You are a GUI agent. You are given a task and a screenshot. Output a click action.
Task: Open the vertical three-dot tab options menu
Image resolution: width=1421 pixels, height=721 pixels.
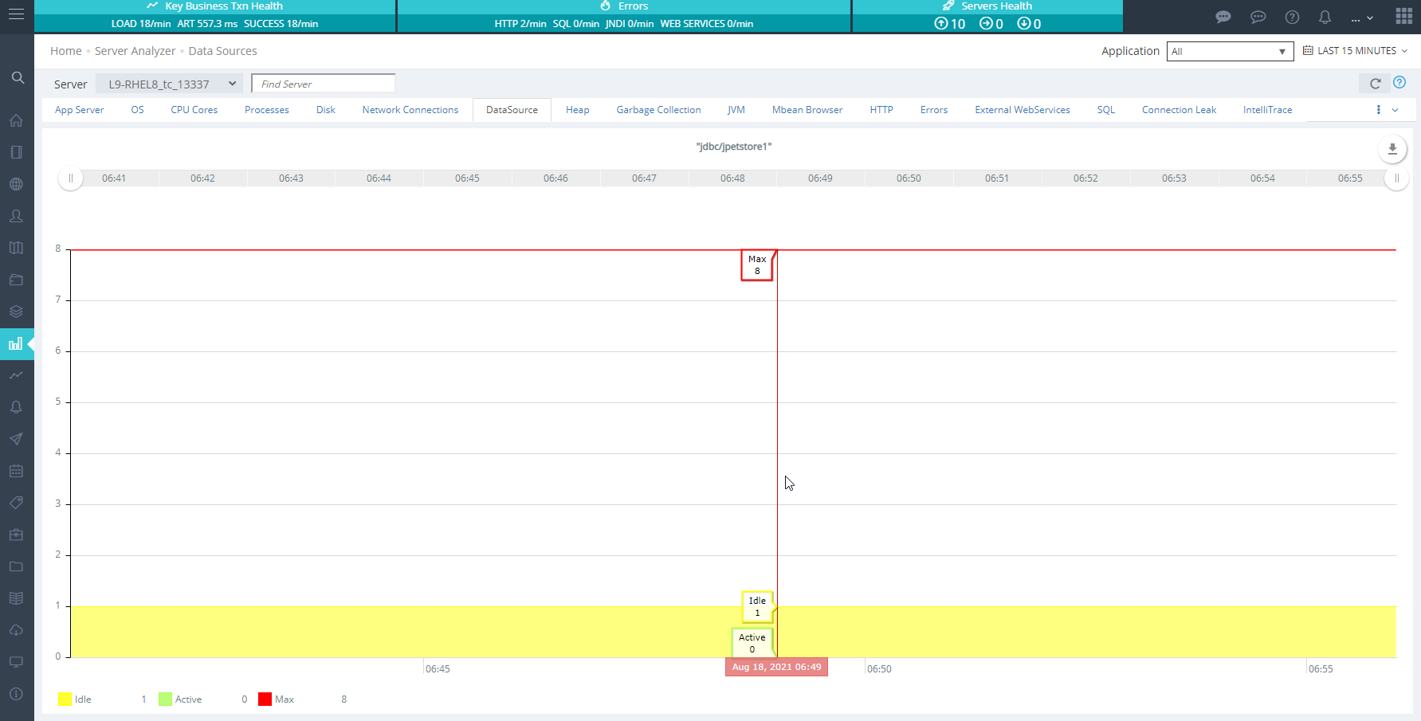tap(1379, 110)
